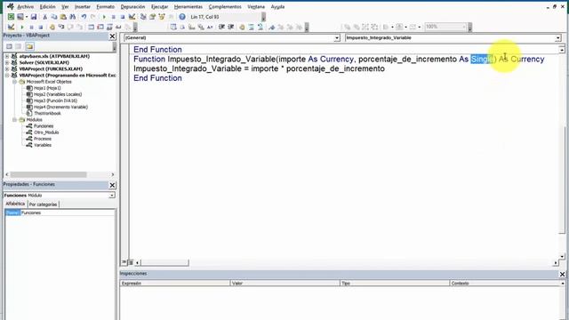Image resolution: width=569 pixels, height=320 pixels.
Task: Click the Object Browser toolbar icon
Action: [162, 17]
